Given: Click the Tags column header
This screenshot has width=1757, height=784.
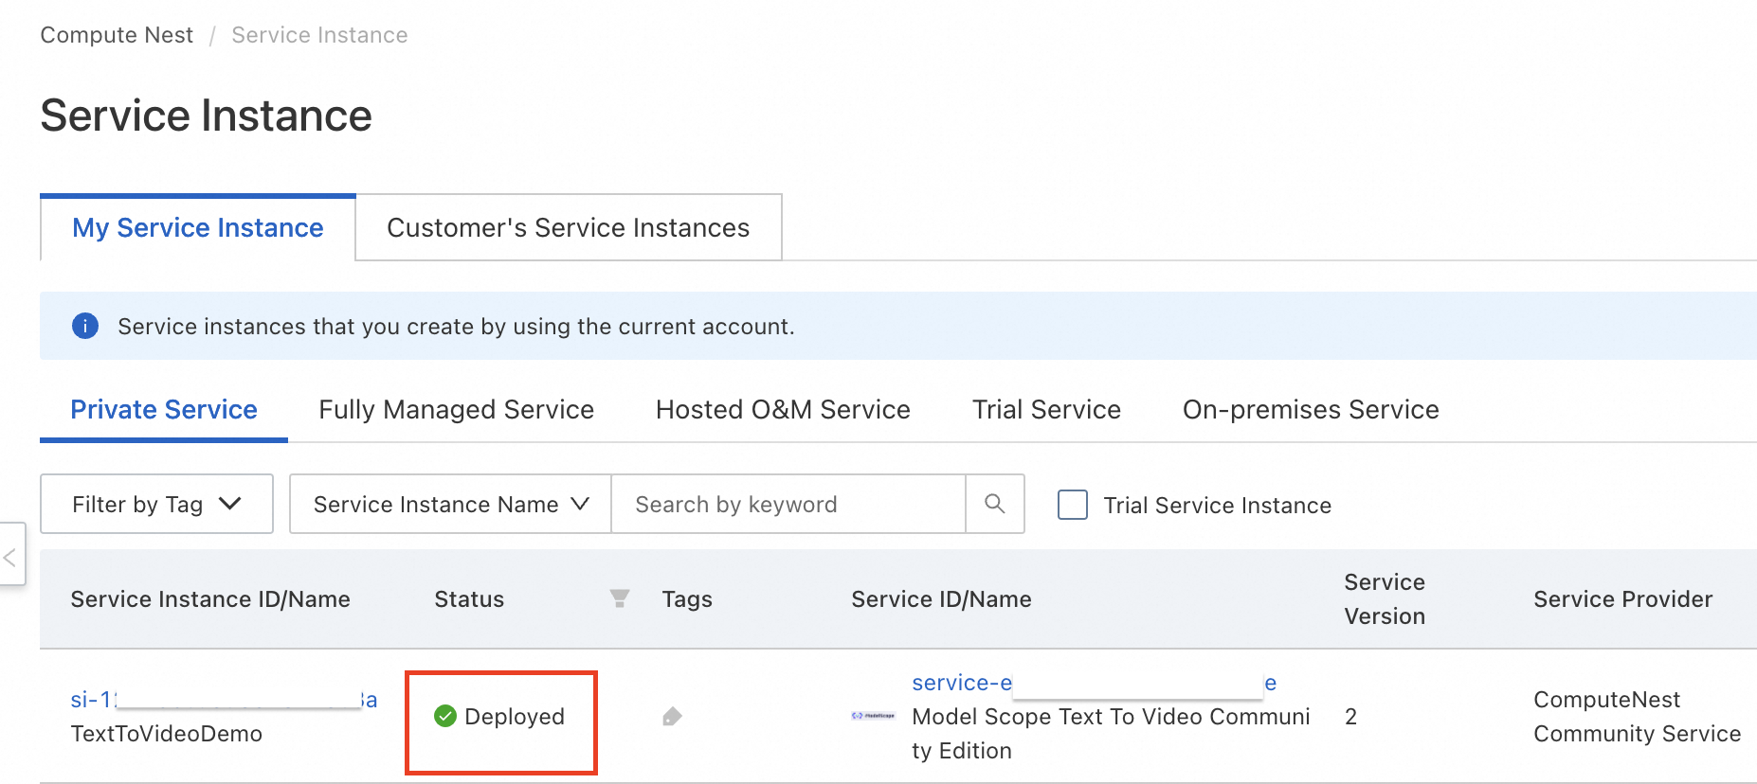Looking at the screenshot, I should tap(687, 599).
